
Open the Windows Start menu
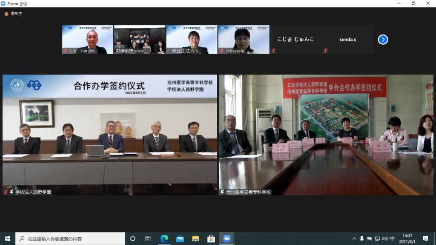point(7,239)
